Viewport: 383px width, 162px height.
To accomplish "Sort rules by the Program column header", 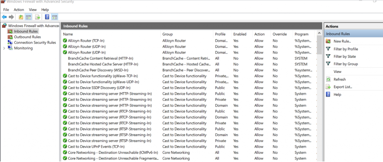I will (304, 34).
